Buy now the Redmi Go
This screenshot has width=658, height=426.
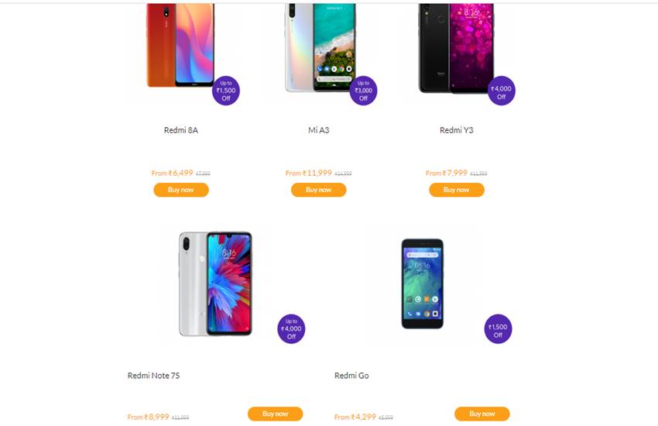[x=482, y=414]
